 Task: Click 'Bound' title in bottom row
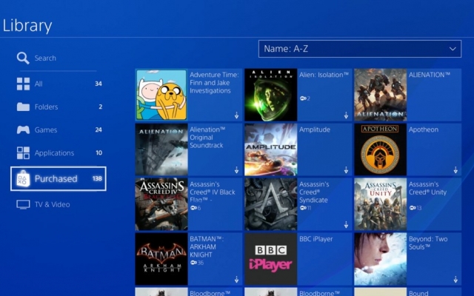418,293
